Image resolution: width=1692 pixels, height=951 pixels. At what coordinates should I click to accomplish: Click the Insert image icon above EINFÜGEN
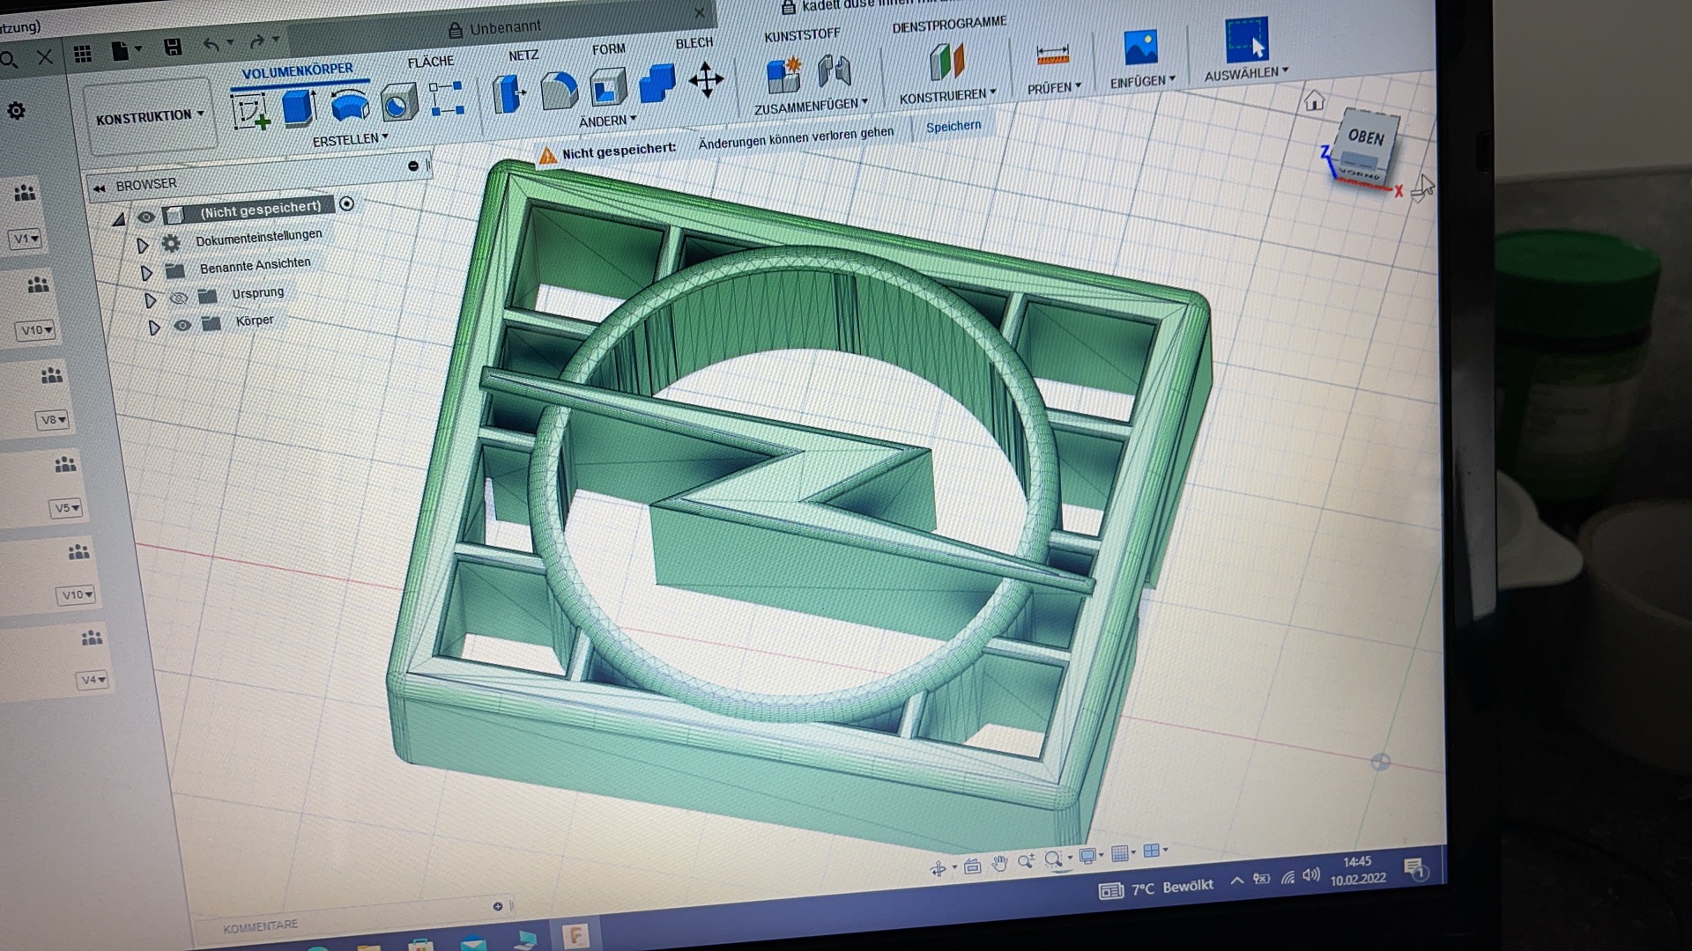[x=1140, y=48]
